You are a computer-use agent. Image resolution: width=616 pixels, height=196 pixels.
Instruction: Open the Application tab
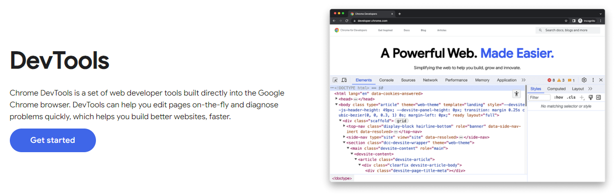[x=507, y=80]
